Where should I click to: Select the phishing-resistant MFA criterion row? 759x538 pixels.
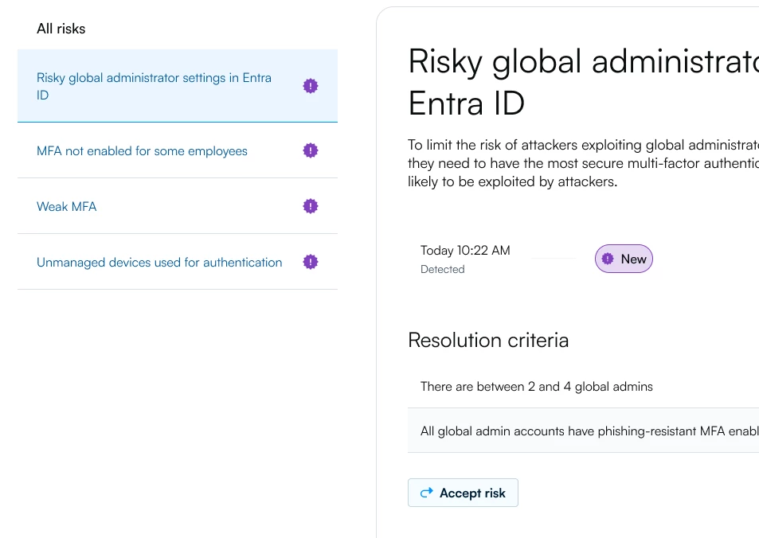pos(589,431)
